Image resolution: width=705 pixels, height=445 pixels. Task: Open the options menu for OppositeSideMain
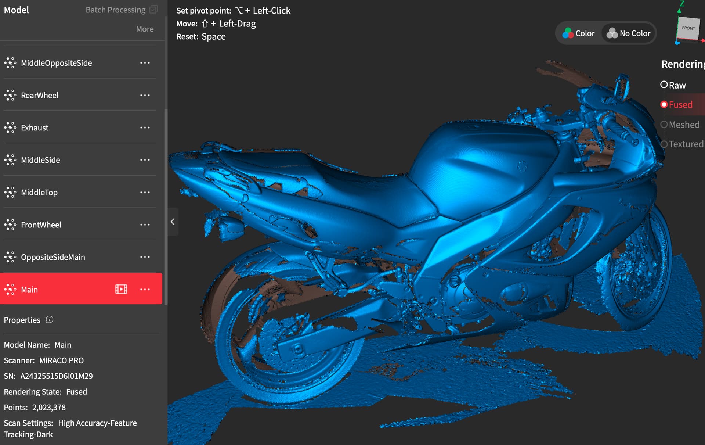[145, 257]
